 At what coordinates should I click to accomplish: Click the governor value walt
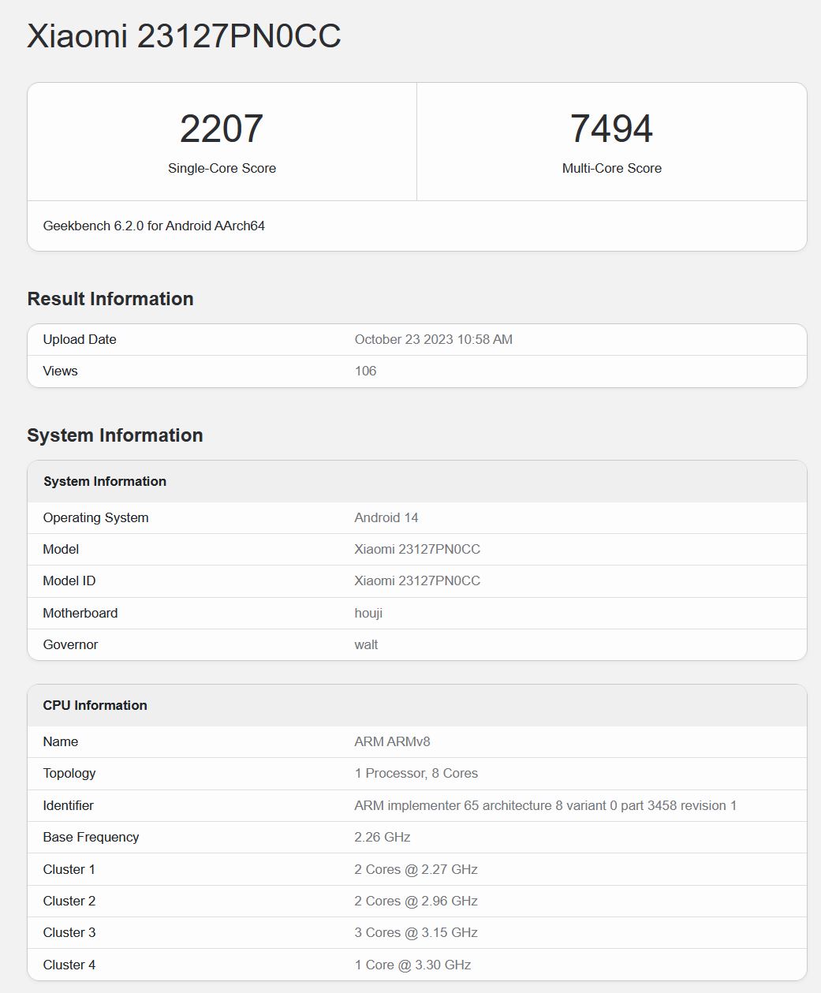[x=366, y=644]
